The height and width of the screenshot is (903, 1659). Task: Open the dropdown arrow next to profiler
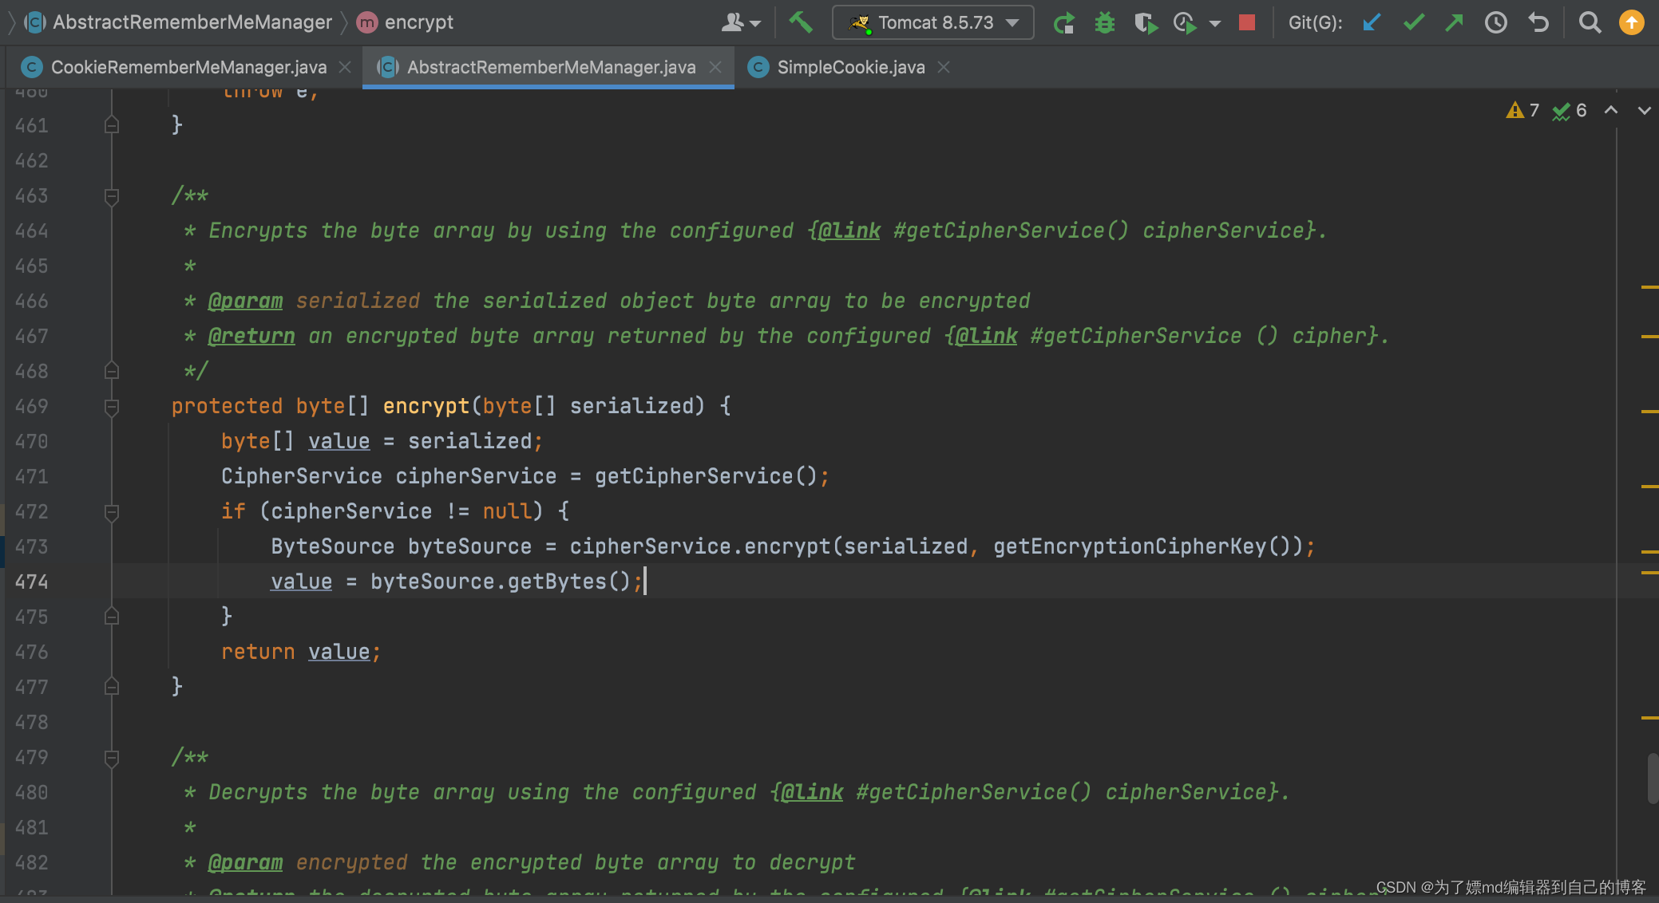1215,23
